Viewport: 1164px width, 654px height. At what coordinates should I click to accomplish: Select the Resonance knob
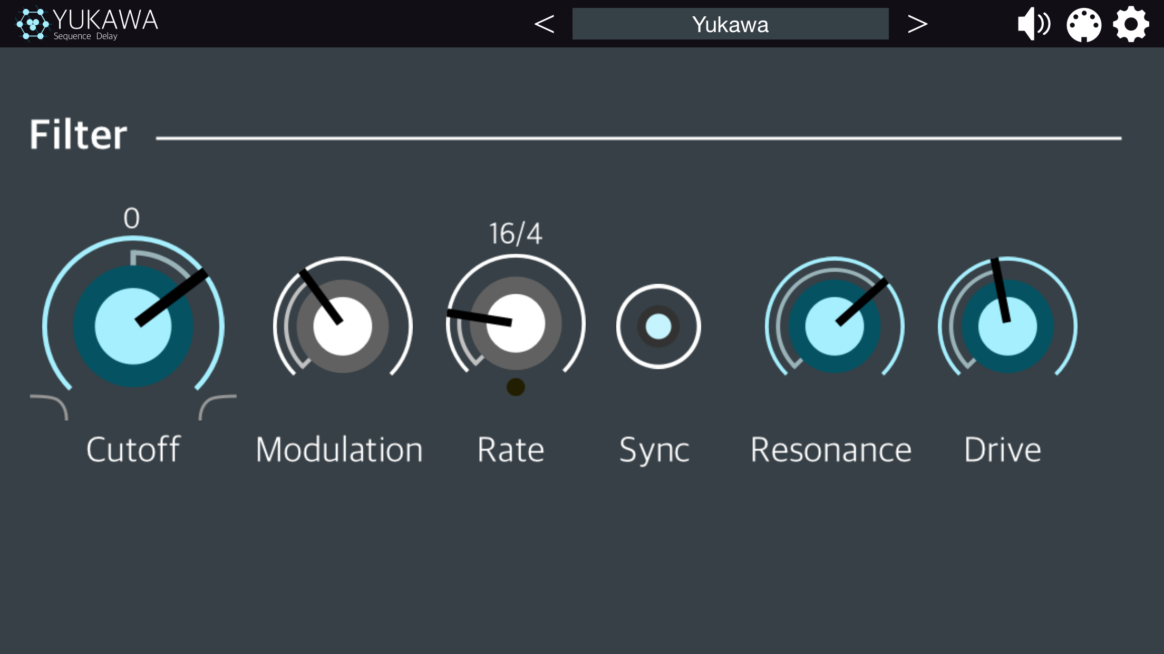[x=834, y=325]
